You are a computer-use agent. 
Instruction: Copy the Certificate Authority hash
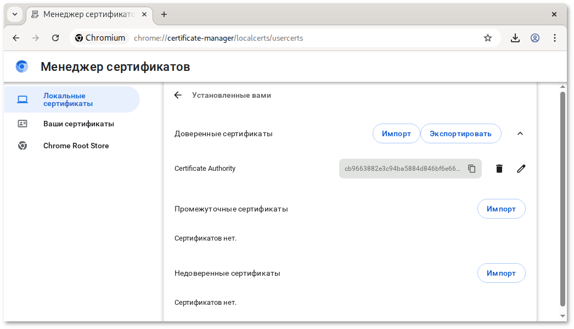[472, 169]
